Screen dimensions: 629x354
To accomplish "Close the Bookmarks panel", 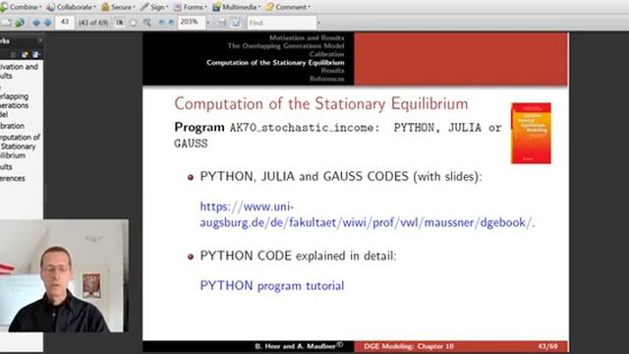I will coord(40,40).
